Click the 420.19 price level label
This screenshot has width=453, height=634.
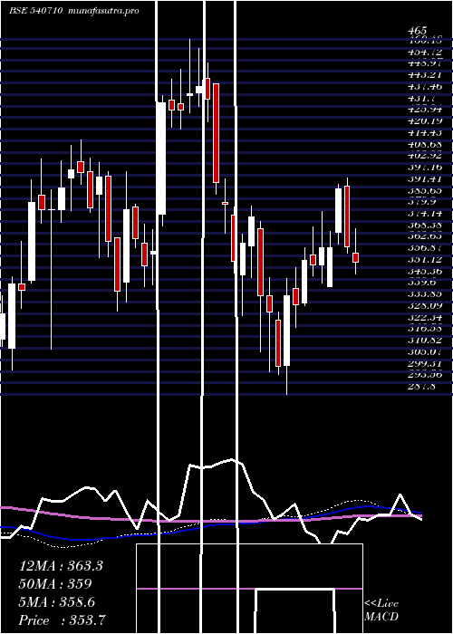point(424,120)
